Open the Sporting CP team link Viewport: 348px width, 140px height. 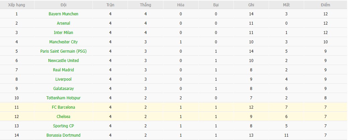[63, 126]
